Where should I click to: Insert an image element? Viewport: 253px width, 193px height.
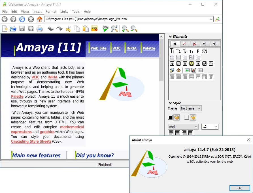pos(187,70)
